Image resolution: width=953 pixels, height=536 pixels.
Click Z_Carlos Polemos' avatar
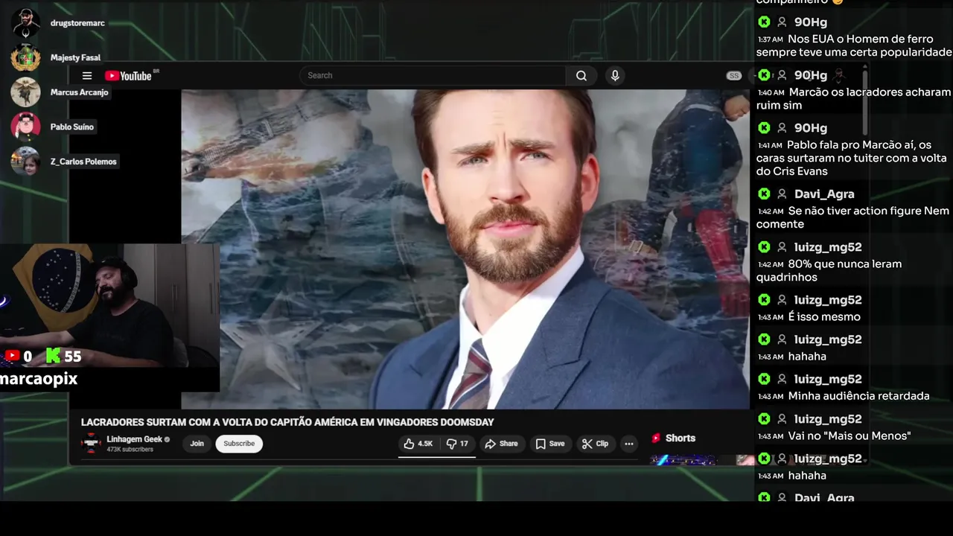click(26, 162)
